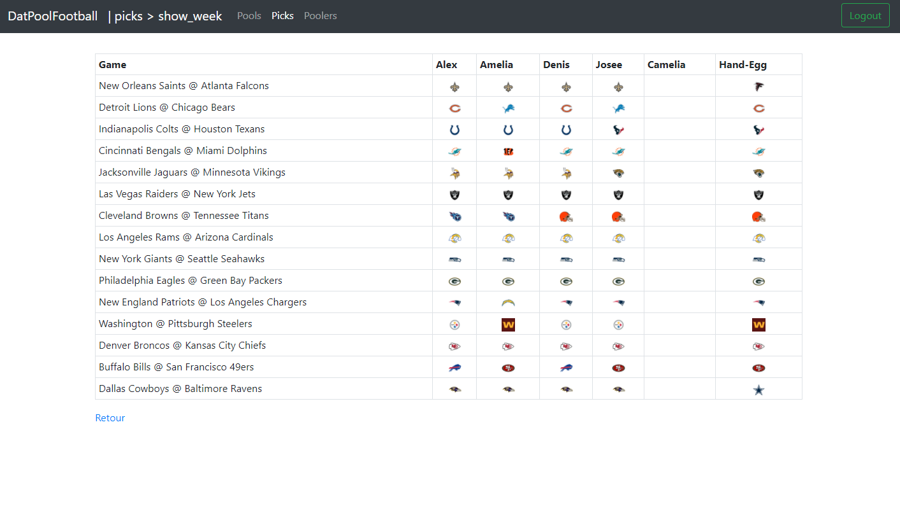Screen dimensions: 900x532
Task: Select the Picks navigation item
Action: pos(282,15)
